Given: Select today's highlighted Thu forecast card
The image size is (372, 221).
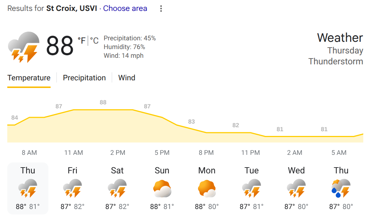Looking at the screenshot, I should [x=28, y=188].
